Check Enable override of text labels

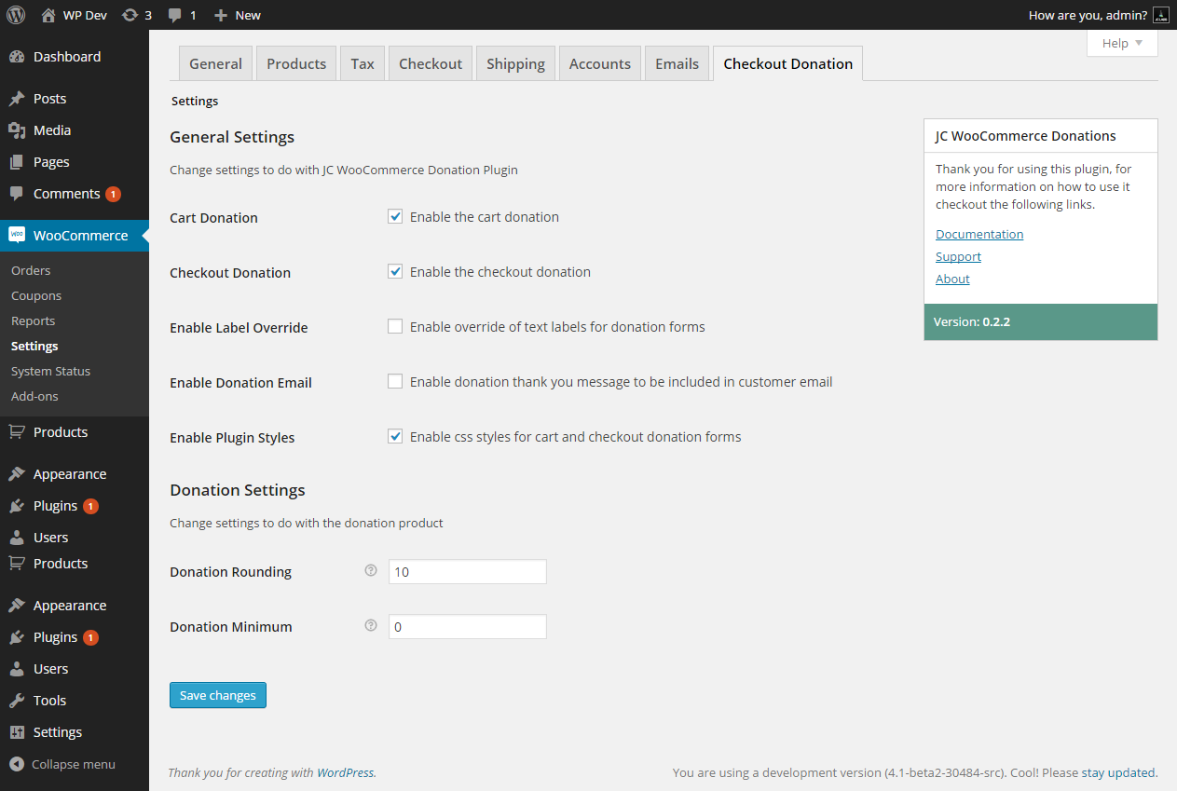(395, 327)
